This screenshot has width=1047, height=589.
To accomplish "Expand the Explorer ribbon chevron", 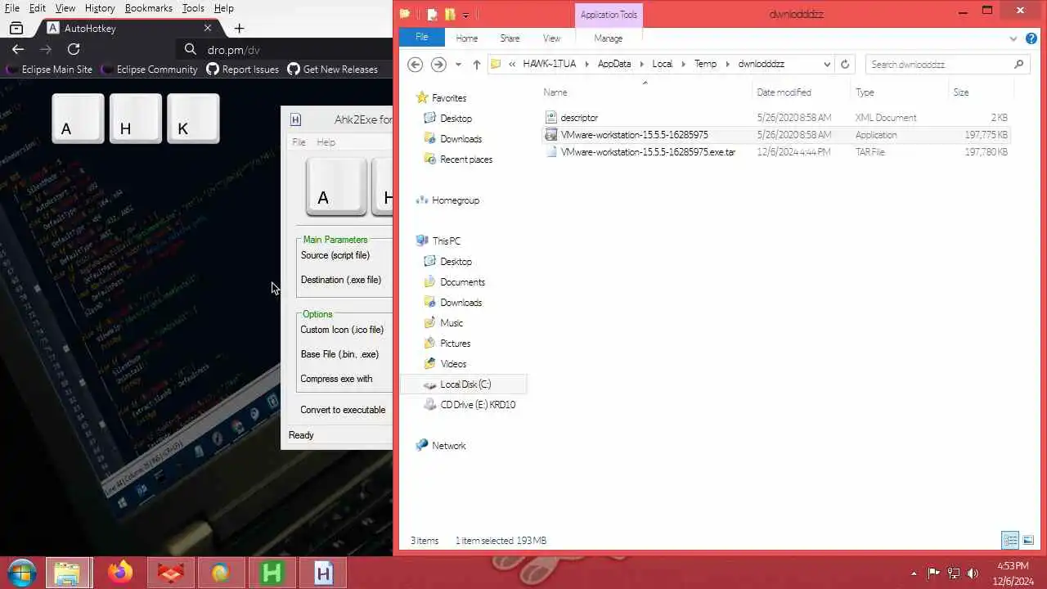I will click(x=1014, y=38).
